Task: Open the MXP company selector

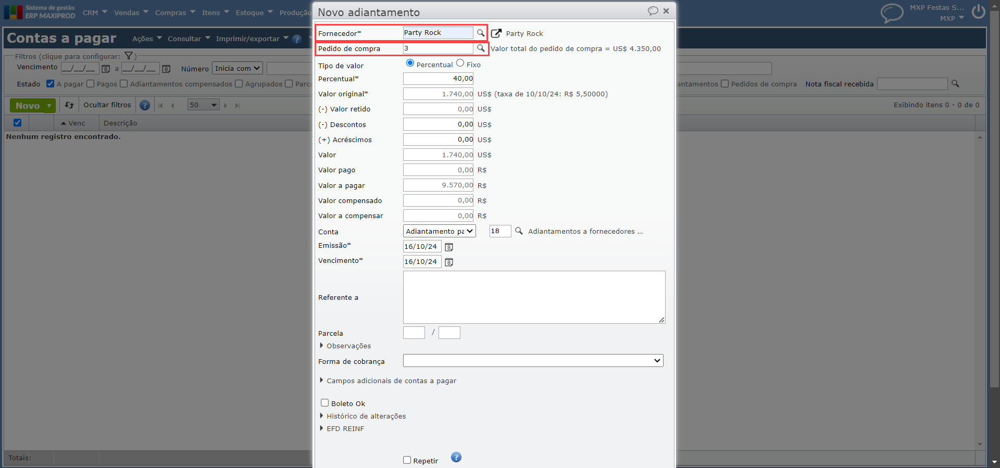Action: click(x=952, y=18)
